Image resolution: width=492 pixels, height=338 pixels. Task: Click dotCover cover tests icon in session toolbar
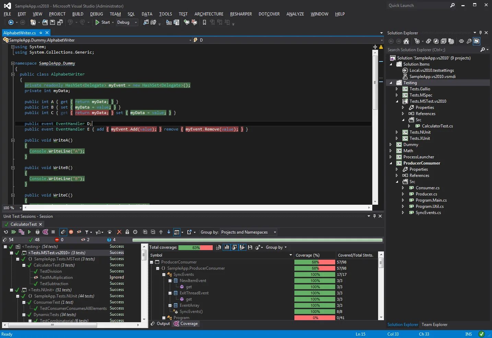(x=45, y=232)
